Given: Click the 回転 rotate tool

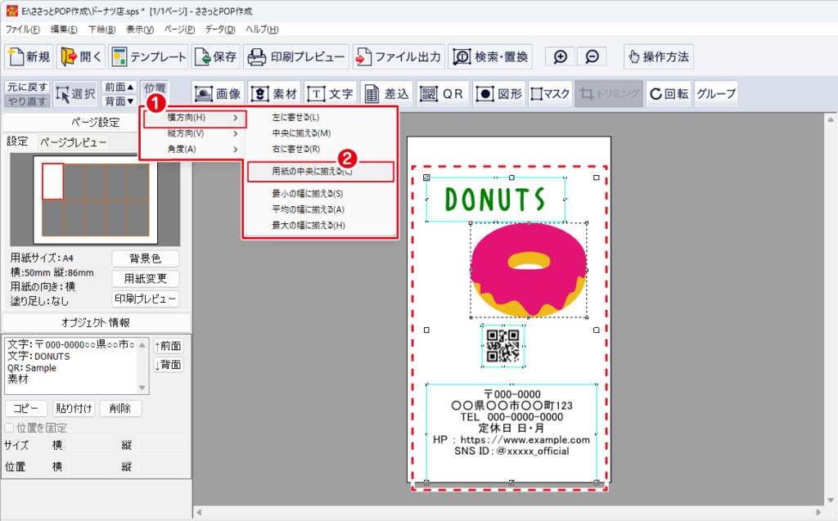Looking at the screenshot, I should coord(668,93).
